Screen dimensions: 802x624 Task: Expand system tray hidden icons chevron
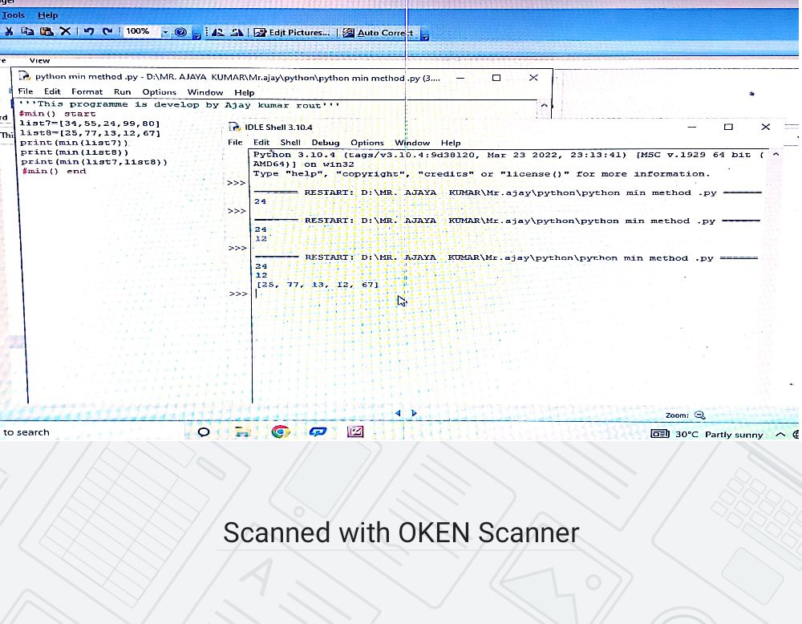pos(780,434)
